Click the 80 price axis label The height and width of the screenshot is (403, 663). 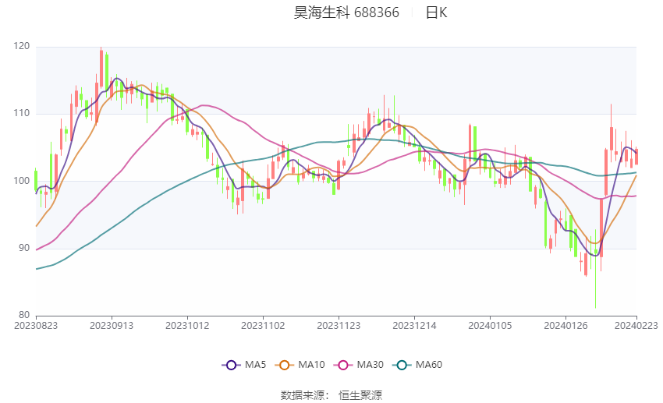point(24,315)
